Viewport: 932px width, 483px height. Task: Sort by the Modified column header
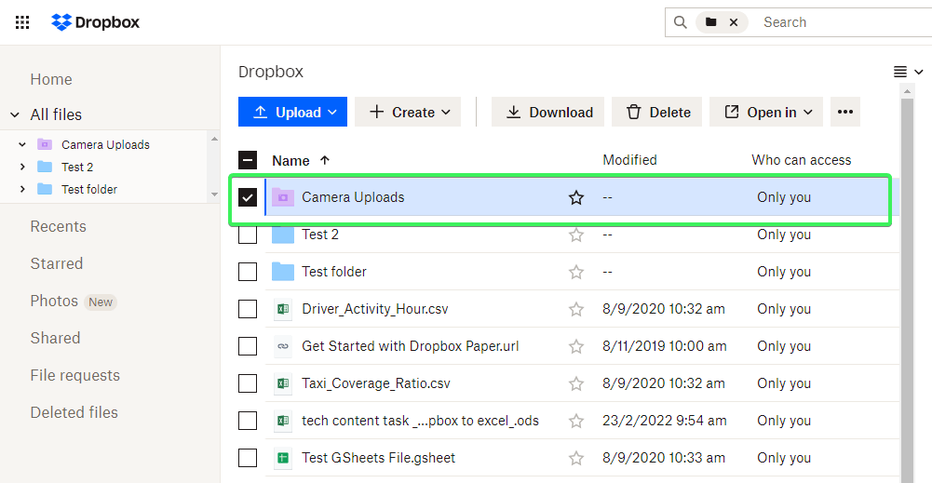click(x=630, y=160)
